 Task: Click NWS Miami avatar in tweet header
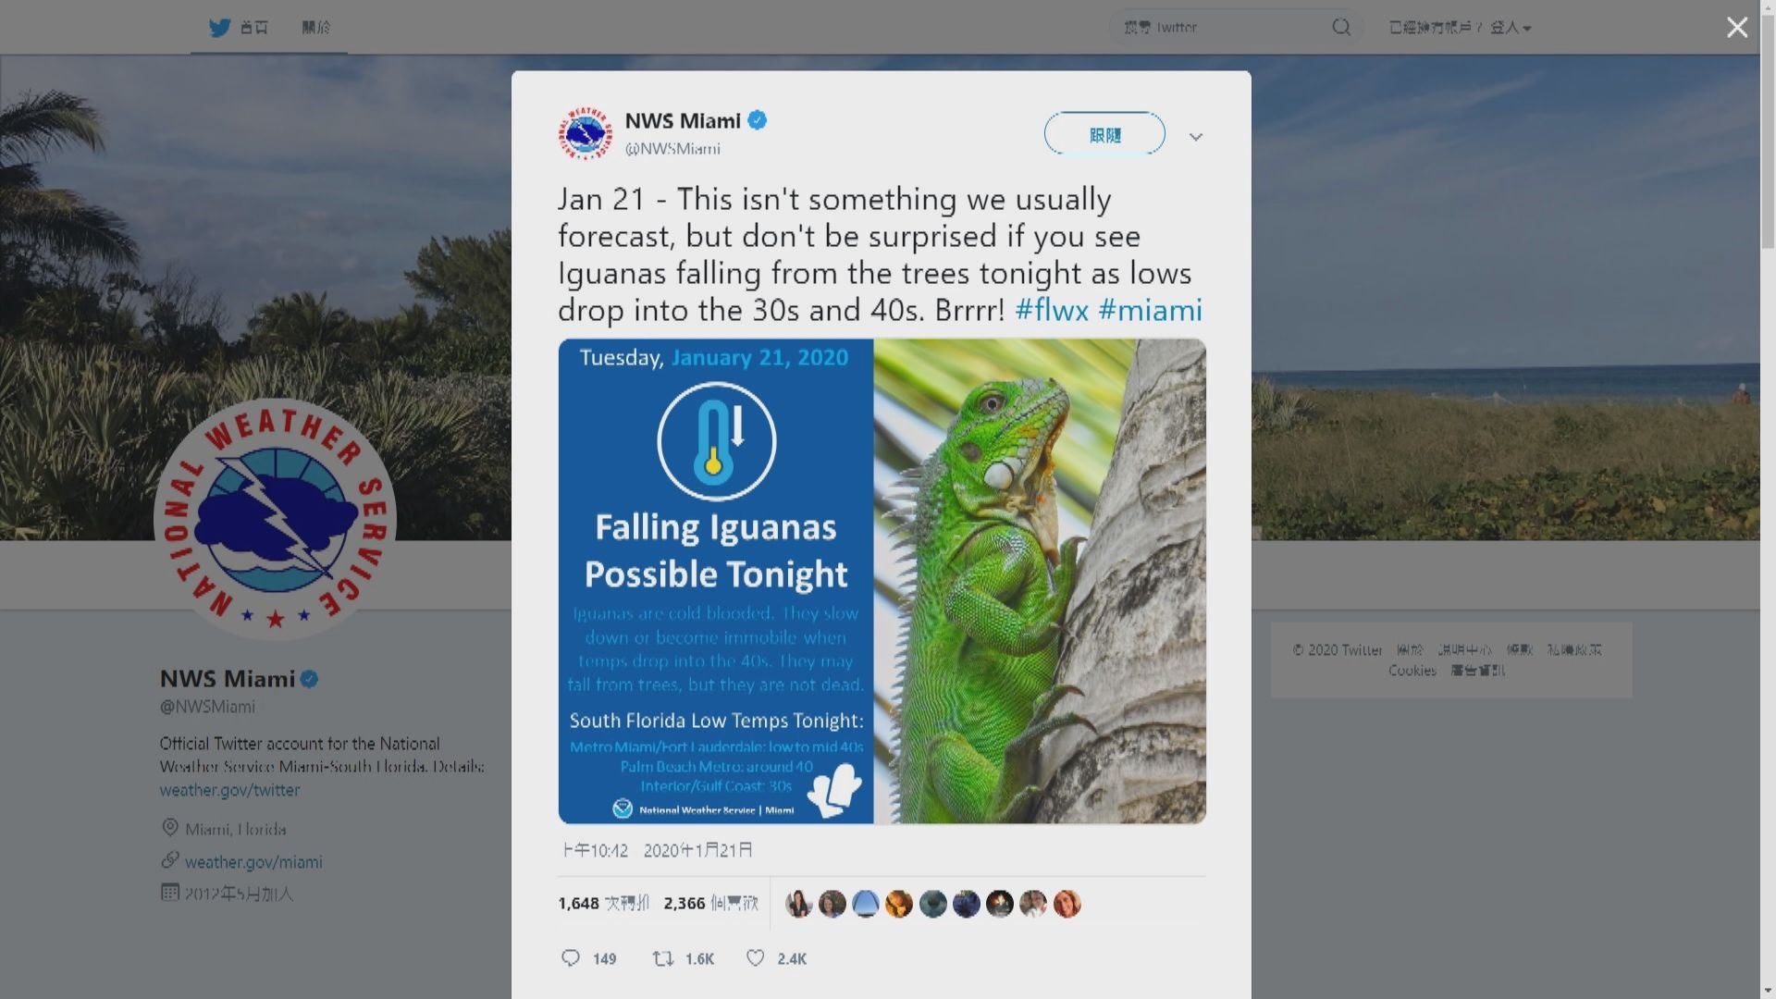[585, 133]
